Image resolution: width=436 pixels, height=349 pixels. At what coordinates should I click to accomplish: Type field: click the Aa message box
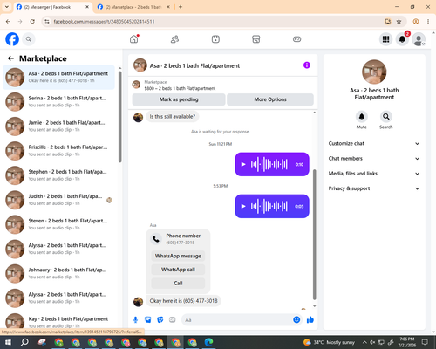237,320
